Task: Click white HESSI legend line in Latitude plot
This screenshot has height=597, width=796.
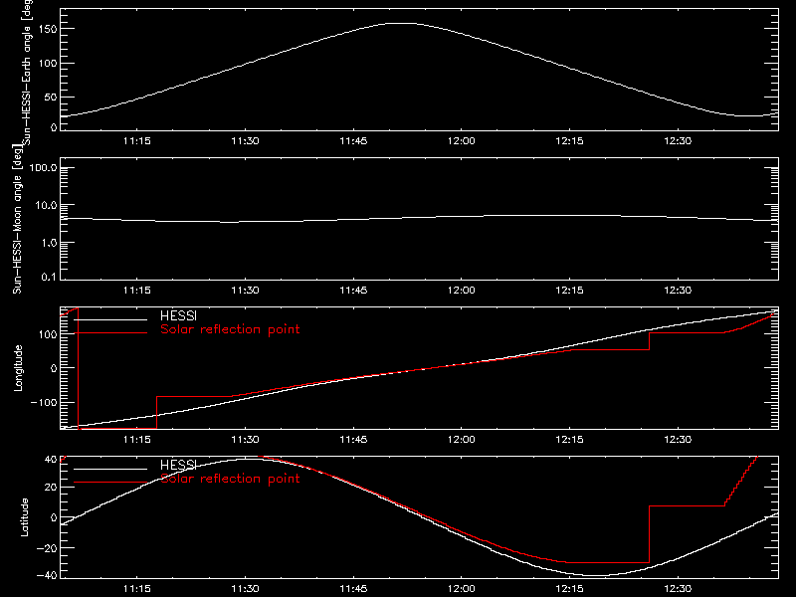Action: [x=110, y=469]
